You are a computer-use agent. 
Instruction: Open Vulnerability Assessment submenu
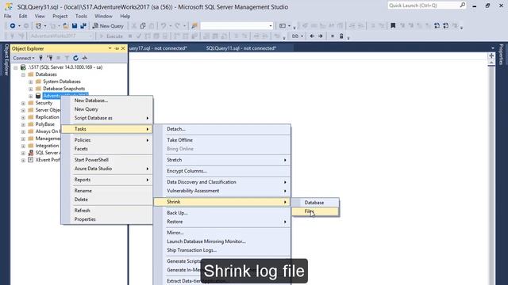(222, 191)
